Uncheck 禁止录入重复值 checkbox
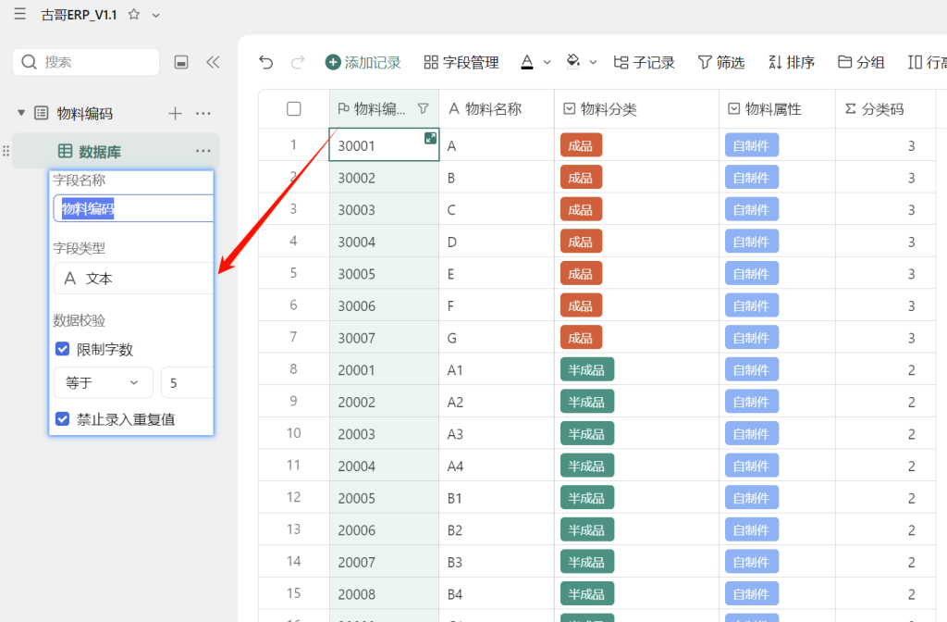 tap(62, 419)
